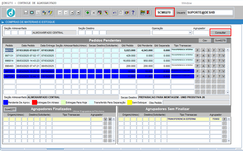The width and height of the screenshot is (243, 151).
Task: Click S button on order 996814 row
Action: (209, 61)
